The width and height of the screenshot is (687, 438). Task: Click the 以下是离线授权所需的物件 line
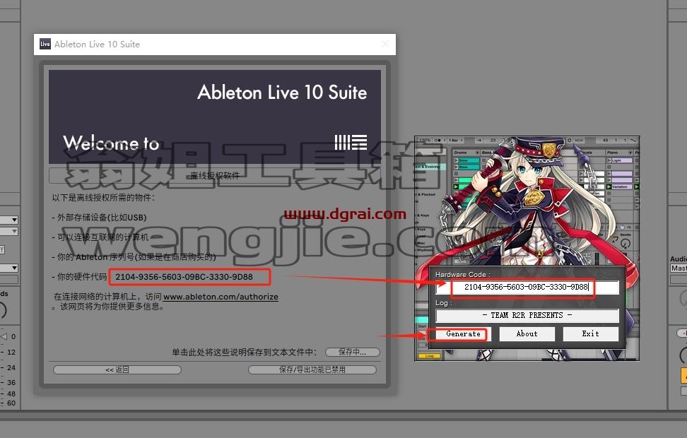(x=103, y=198)
